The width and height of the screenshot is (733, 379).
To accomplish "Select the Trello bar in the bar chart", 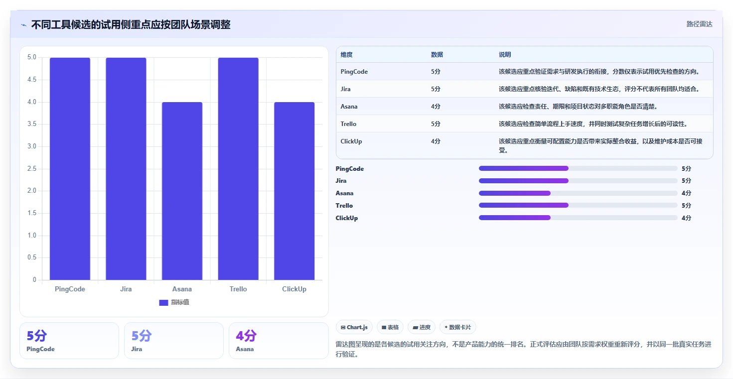I will point(238,168).
